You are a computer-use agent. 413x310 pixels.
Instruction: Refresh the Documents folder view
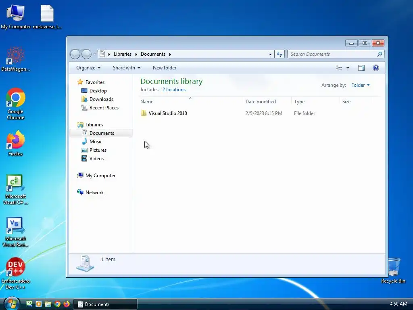click(280, 54)
